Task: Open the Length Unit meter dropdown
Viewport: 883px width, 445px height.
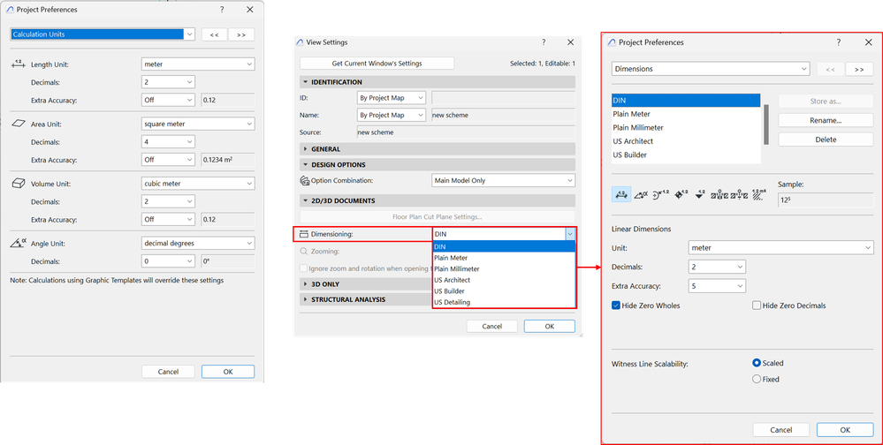Action: [x=198, y=64]
